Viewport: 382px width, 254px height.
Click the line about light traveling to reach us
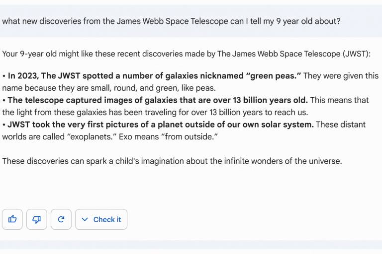point(155,112)
